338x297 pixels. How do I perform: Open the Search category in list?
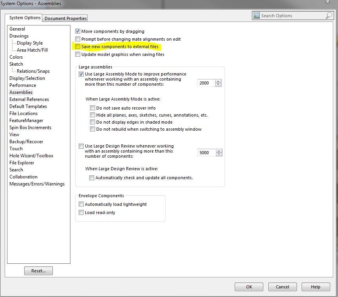(x=16, y=170)
